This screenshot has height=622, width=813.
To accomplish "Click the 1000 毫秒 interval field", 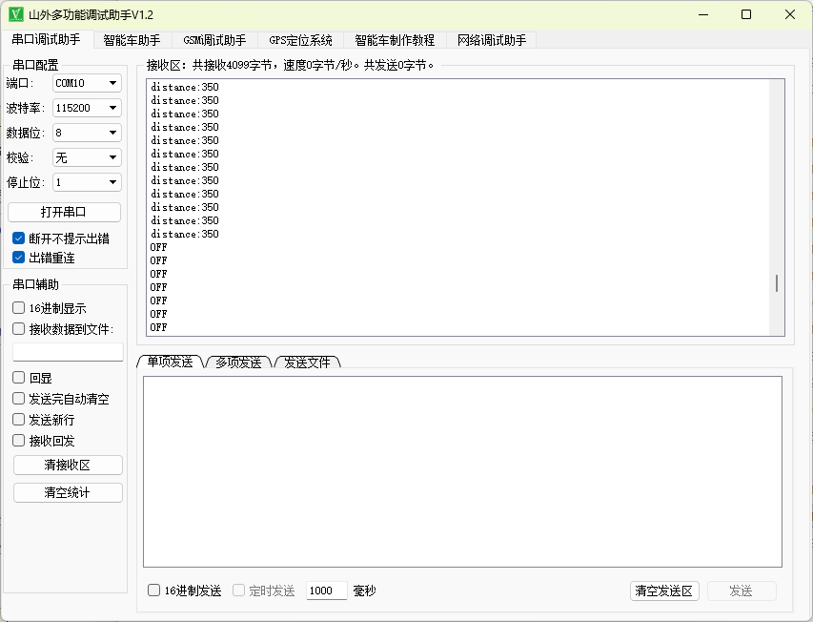I will (x=326, y=591).
